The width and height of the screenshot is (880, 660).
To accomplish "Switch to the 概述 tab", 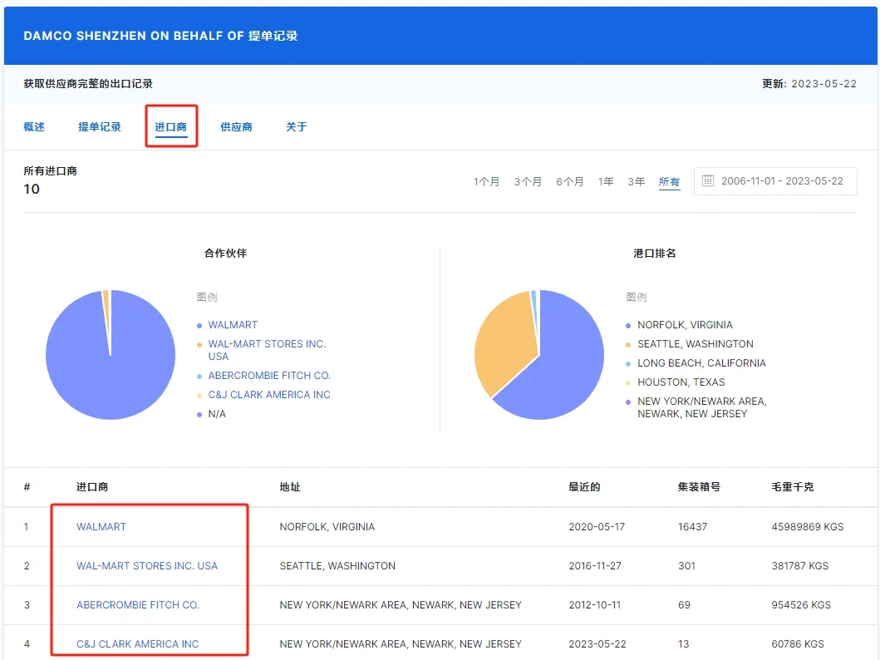I will point(33,126).
